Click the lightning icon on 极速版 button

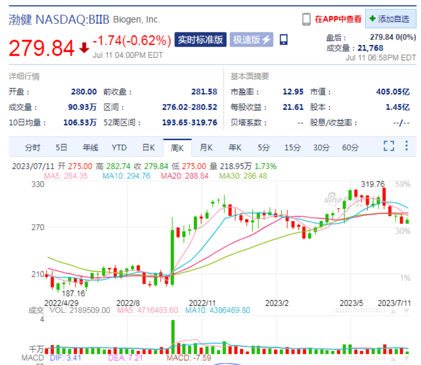(x=266, y=40)
